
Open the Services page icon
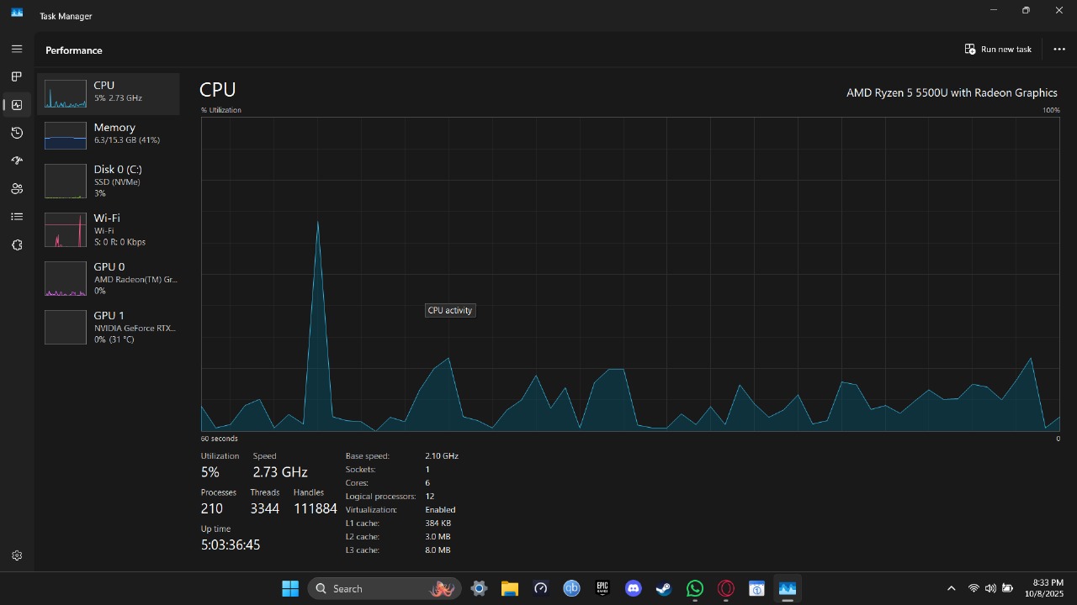pyautogui.click(x=17, y=245)
